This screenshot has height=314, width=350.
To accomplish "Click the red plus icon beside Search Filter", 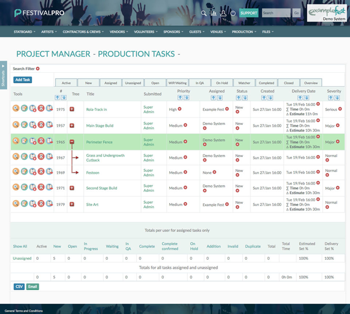I will pos(38,69).
